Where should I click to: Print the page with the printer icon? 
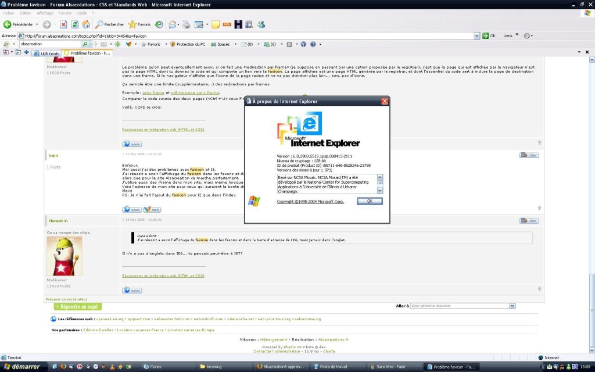[187, 24]
